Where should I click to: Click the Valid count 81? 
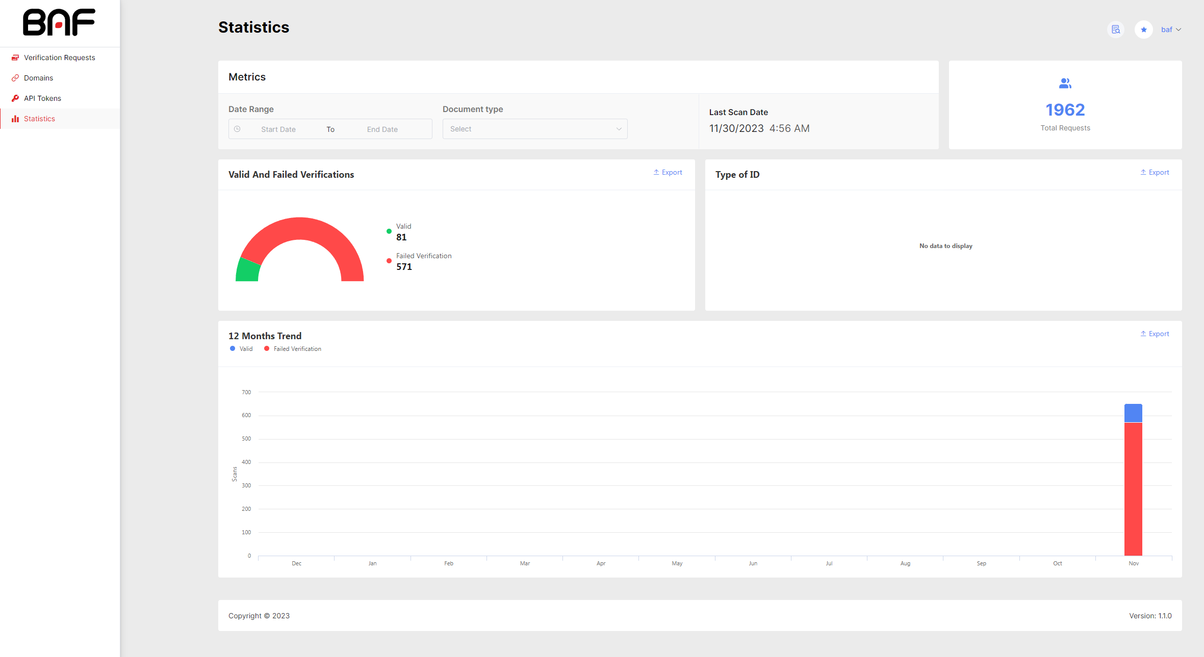tap(401, 237)
